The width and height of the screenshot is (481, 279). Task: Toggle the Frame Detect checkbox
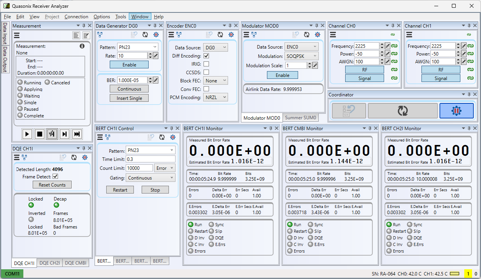tap(55, 176)
